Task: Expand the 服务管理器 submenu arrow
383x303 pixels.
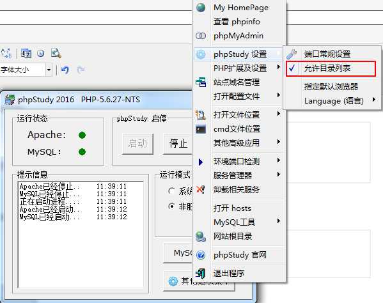Action: (x=279, y=175)
